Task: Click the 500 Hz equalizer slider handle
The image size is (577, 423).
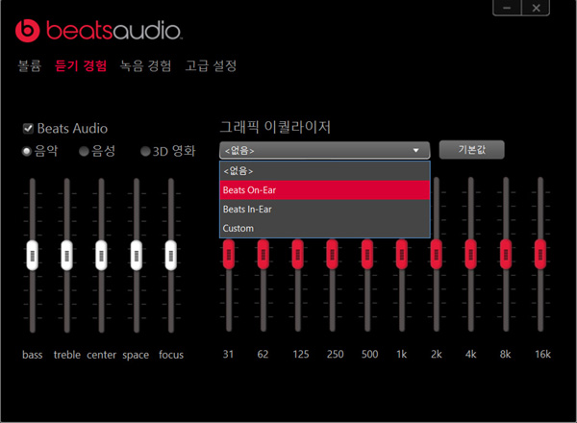Action: coord(367,254)
